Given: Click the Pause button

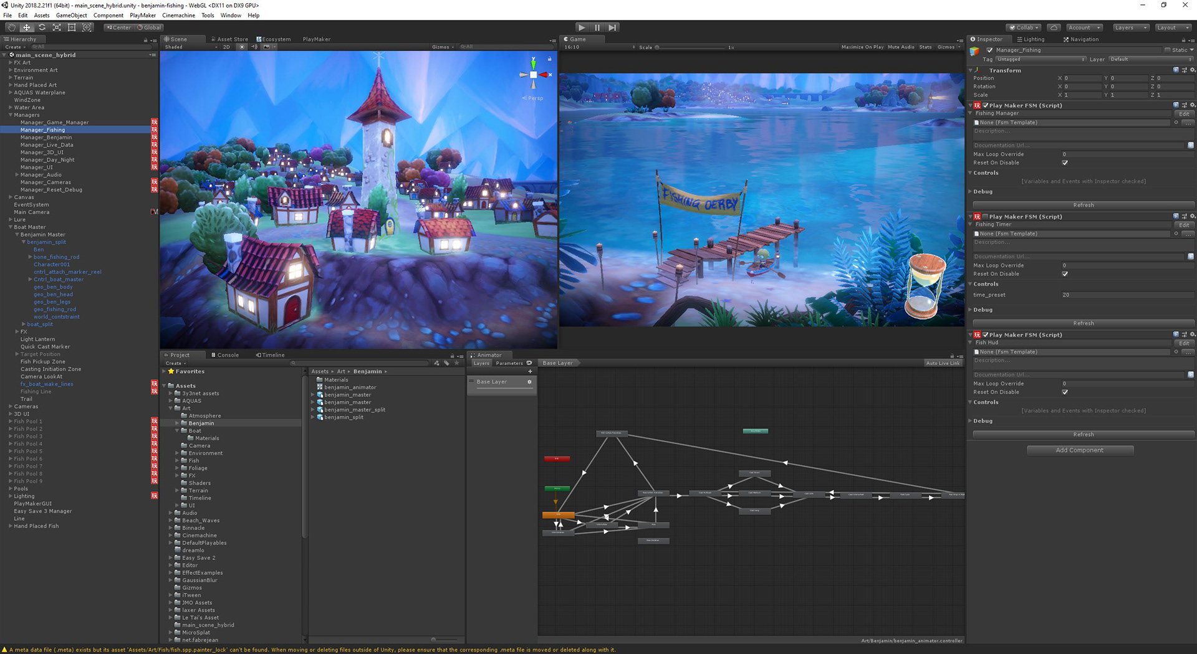Looking at the screenshot, I should [x=597, y=27].
